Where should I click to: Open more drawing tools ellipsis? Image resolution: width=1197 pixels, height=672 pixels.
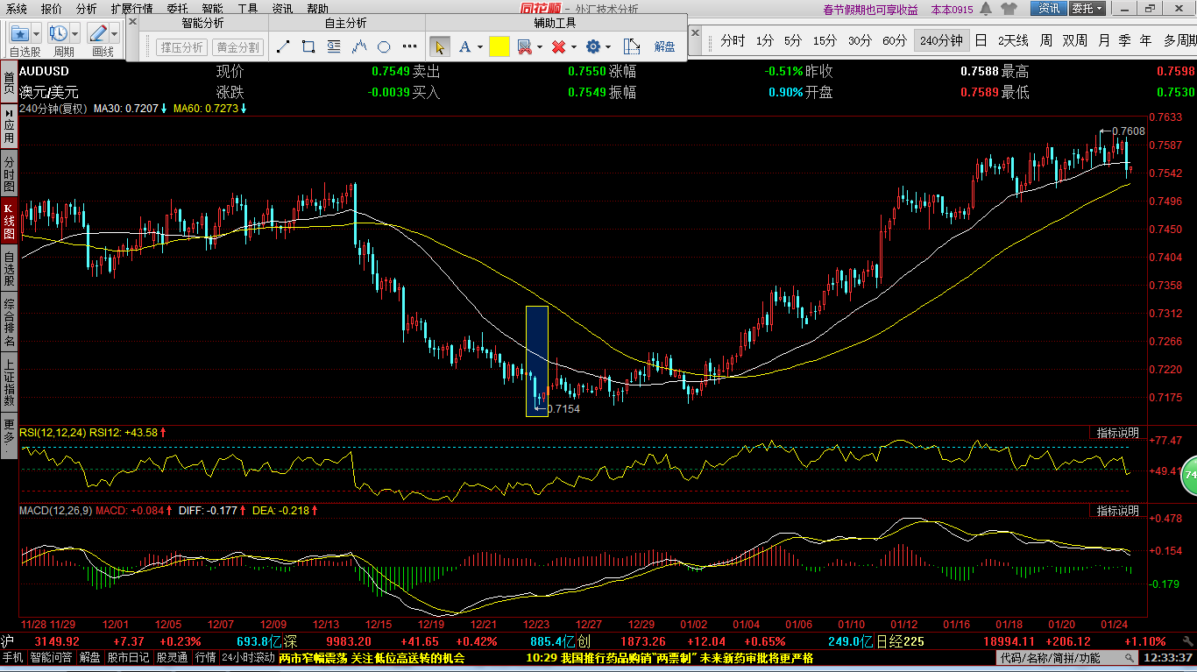(410, 46)
